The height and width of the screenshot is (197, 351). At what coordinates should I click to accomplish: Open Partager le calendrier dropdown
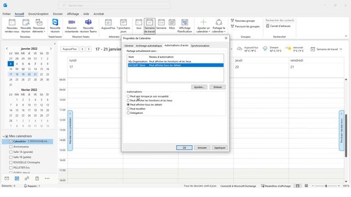(219, 26)
